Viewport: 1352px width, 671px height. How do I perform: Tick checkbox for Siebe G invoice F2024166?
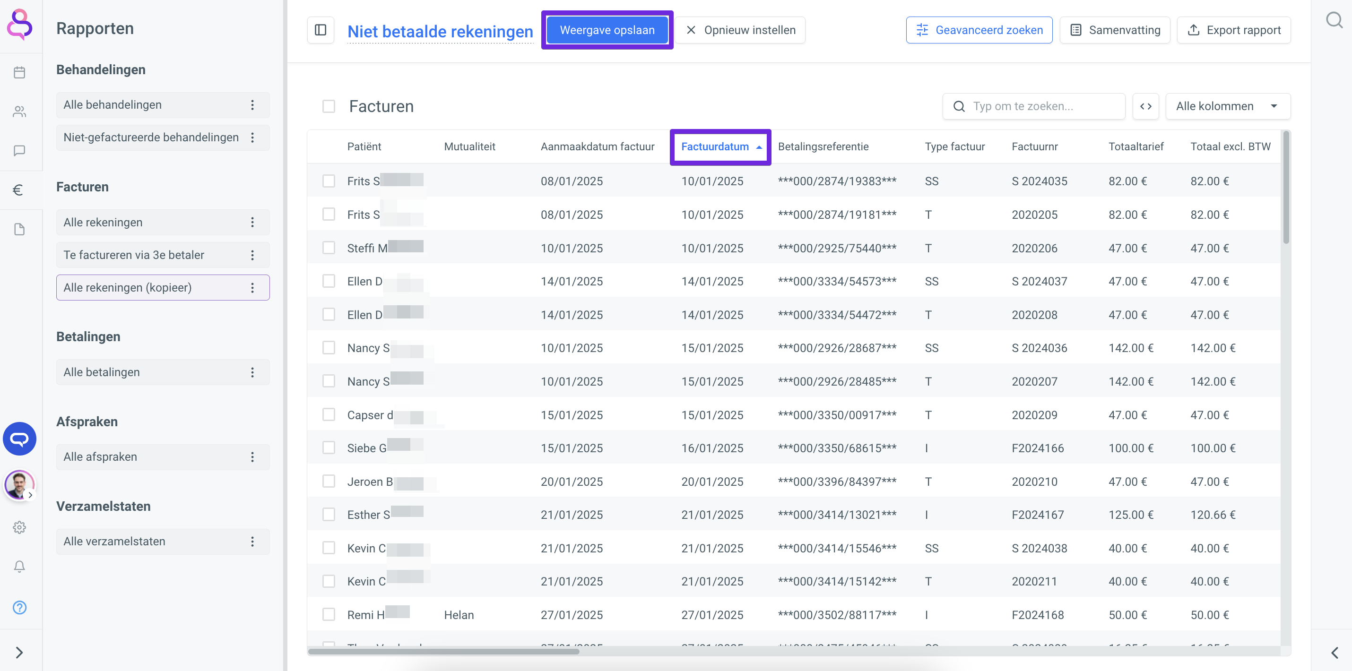pyautogui.click(x=329, y=447)
